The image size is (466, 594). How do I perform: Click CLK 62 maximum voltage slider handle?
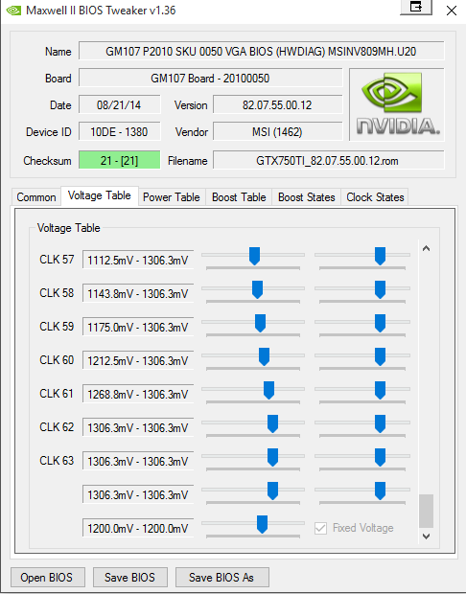380,423
